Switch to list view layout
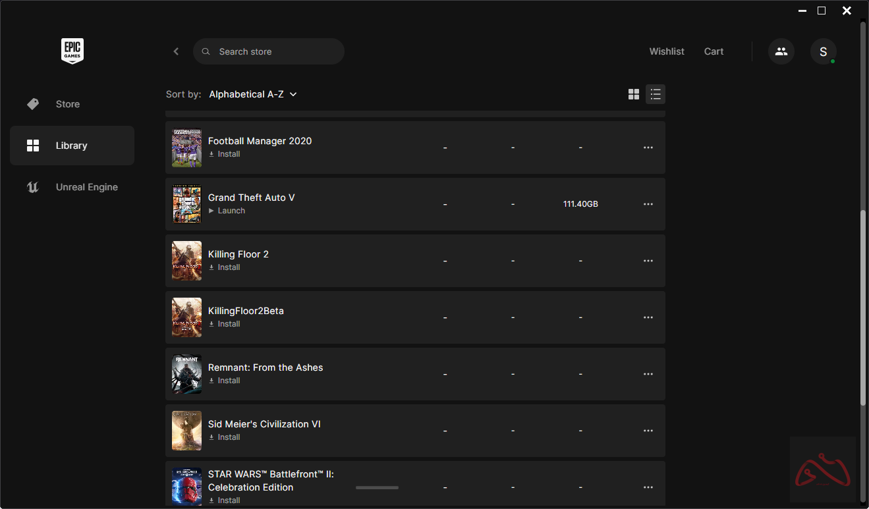Screen dimensions: 869x509 click(x=655, y=94)
